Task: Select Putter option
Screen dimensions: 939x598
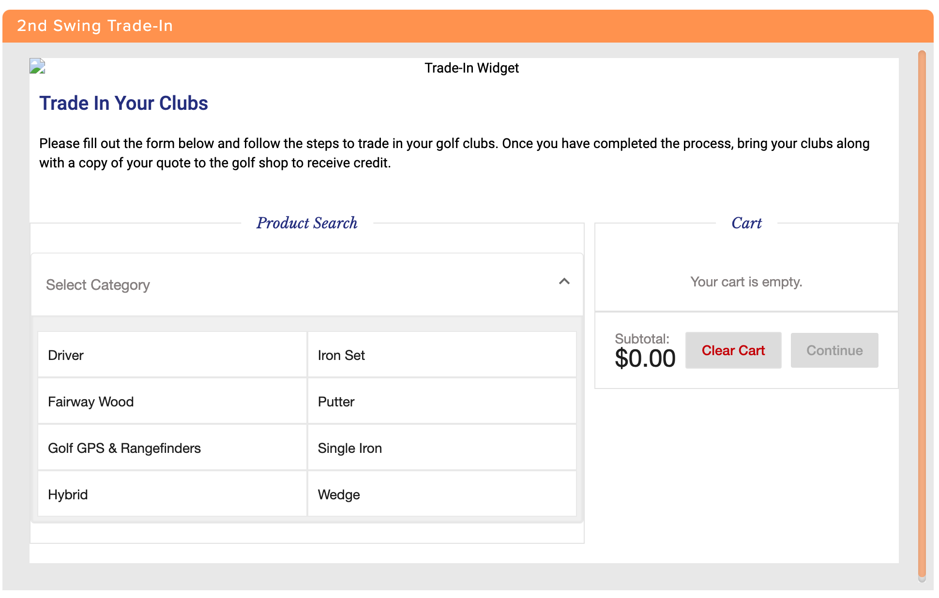Action: tap(442, 402)
